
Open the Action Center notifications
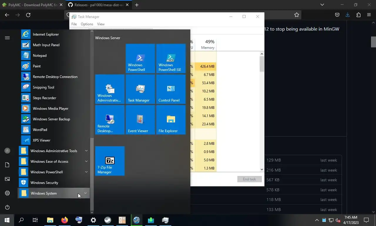coord(366,220)
